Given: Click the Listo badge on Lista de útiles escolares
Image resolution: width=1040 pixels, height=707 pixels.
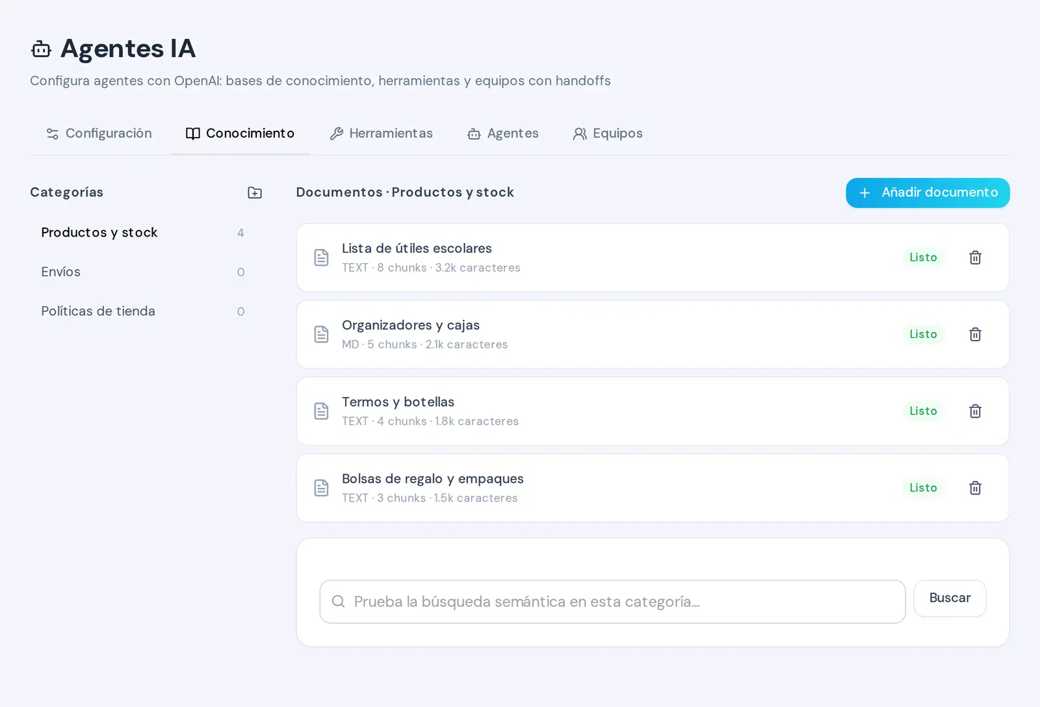Looking at the screenshot, I should pyautogui.click(x=923, y=257).
